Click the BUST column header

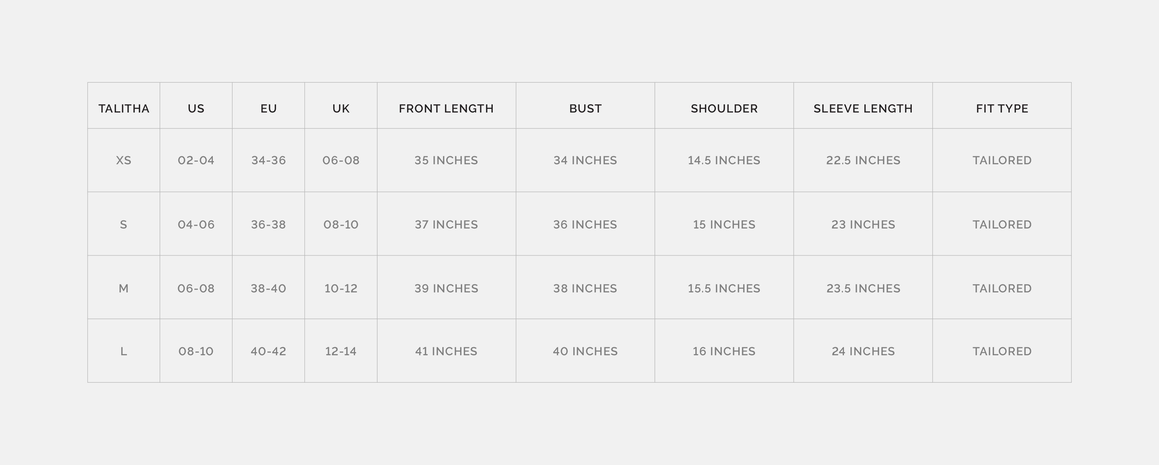tap(585, 109)
